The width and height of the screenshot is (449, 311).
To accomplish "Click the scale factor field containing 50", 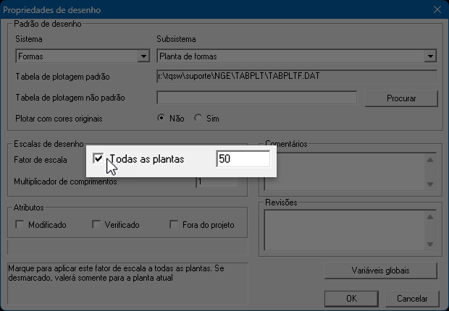I will tap(243, 158).
